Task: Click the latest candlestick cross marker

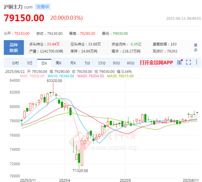Action: 197,113
